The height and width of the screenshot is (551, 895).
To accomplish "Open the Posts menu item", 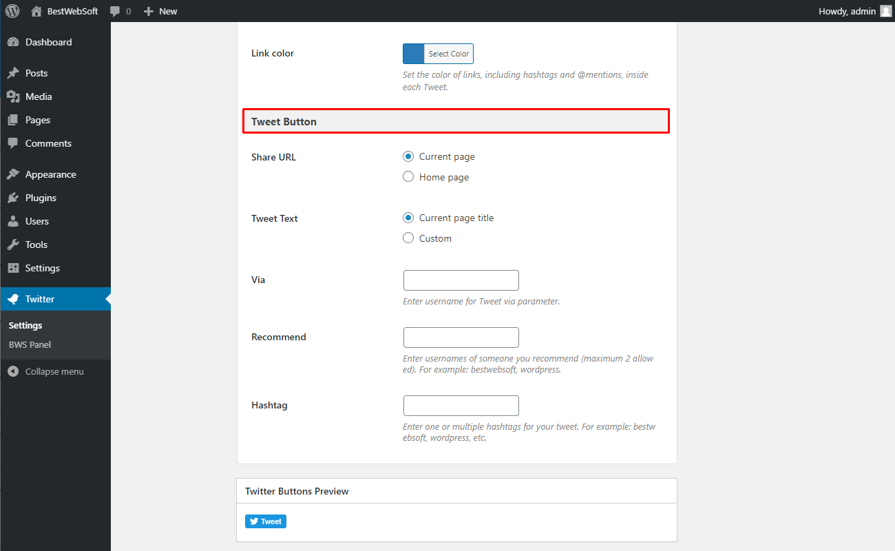I will pos(55,73).
